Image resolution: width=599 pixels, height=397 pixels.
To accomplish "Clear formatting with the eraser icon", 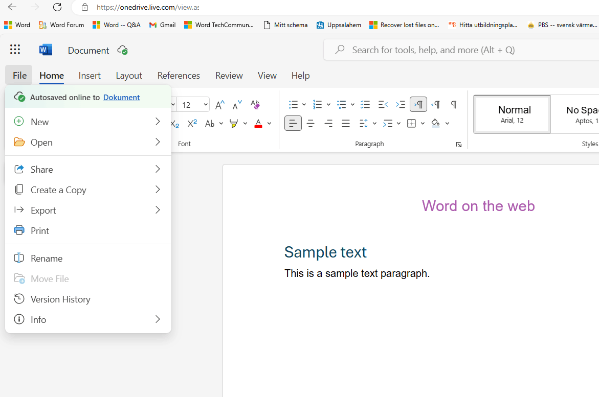I will point(255,105).
